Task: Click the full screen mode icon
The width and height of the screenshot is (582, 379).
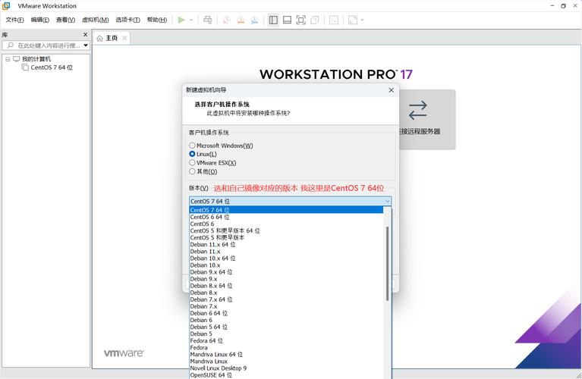Action: coord(301,20)
